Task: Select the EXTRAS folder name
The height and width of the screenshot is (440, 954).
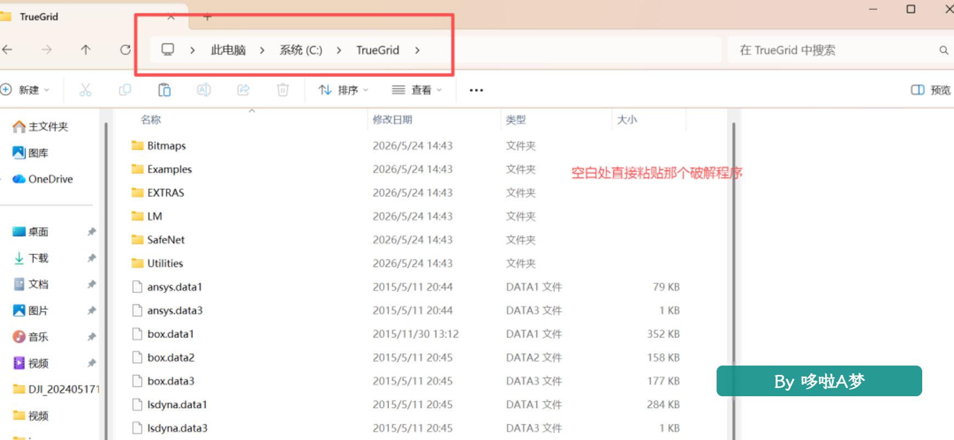Action: tap(166, 193)
